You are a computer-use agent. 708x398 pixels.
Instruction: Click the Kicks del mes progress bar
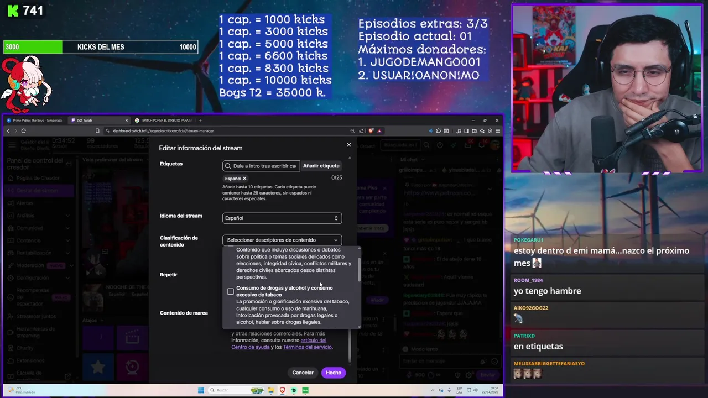point(101,47)
